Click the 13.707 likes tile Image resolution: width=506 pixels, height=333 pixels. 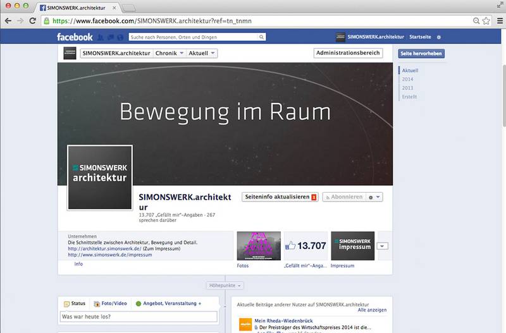305,246
